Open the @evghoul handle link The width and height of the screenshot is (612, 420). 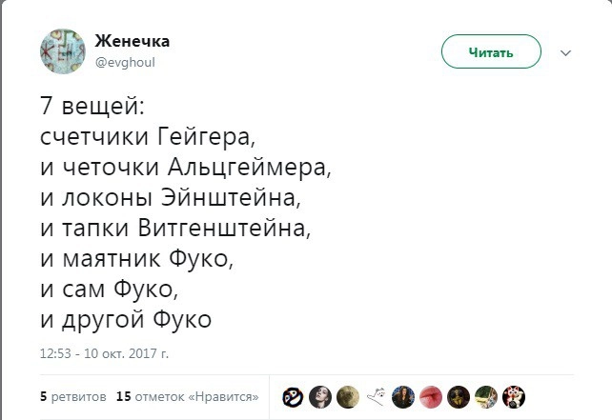pos(124,62)
